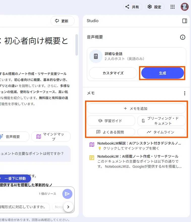The image size is (191, 222).
Task: Click the 1個のソース label
Action: tap(47, 194)
